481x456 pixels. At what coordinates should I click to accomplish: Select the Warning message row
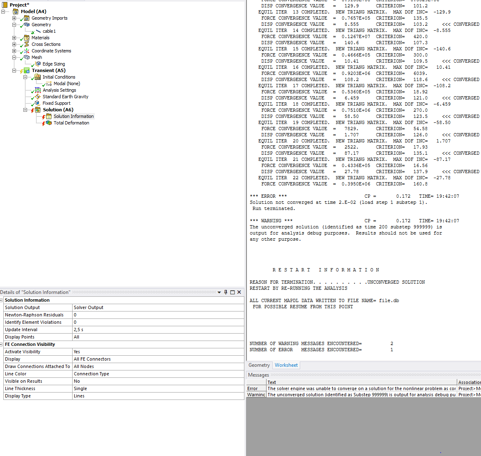(363, 395)
